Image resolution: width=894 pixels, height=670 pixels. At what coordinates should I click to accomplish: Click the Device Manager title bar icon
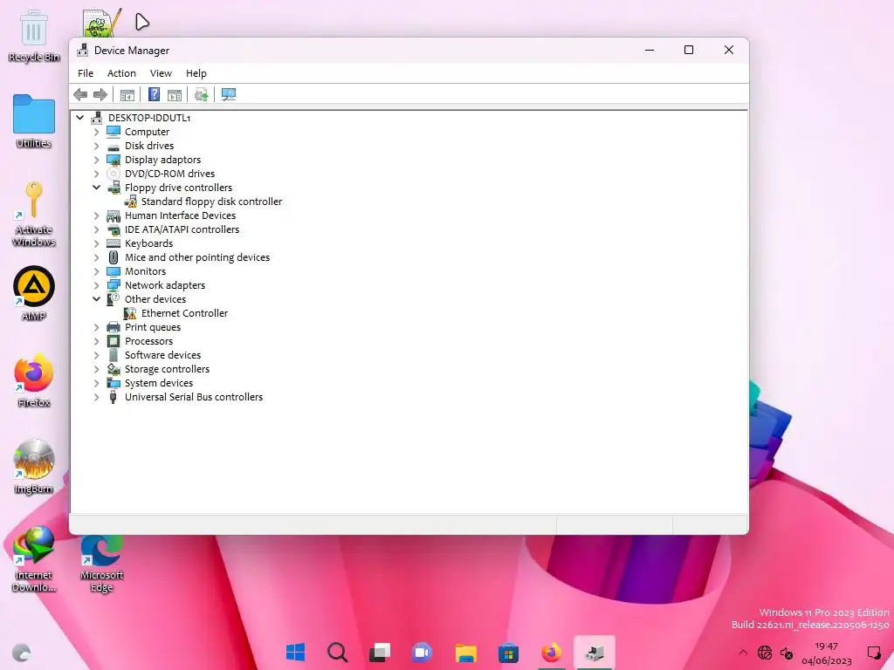click(83, 50)
